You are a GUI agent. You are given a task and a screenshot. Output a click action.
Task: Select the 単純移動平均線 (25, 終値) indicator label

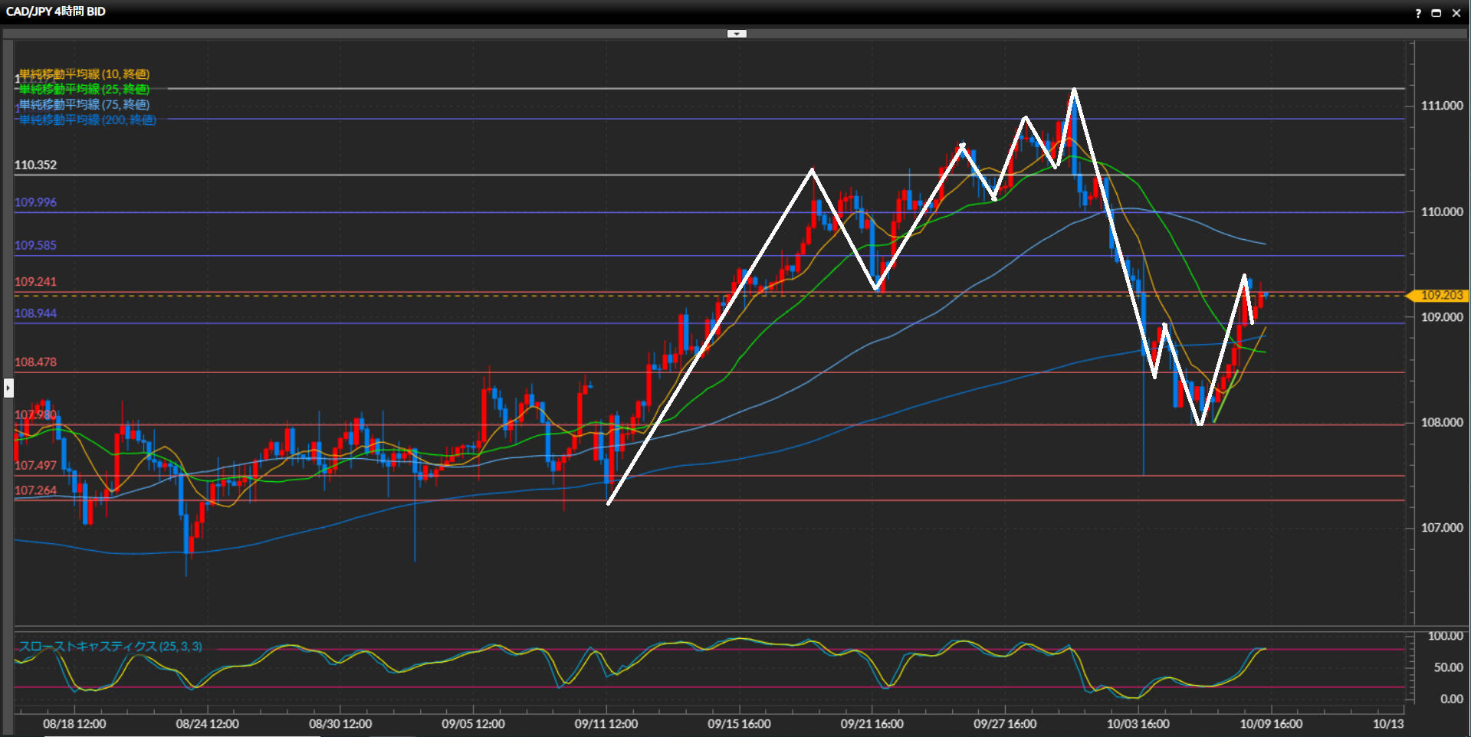pyautogui.click(x=84, y=90)
